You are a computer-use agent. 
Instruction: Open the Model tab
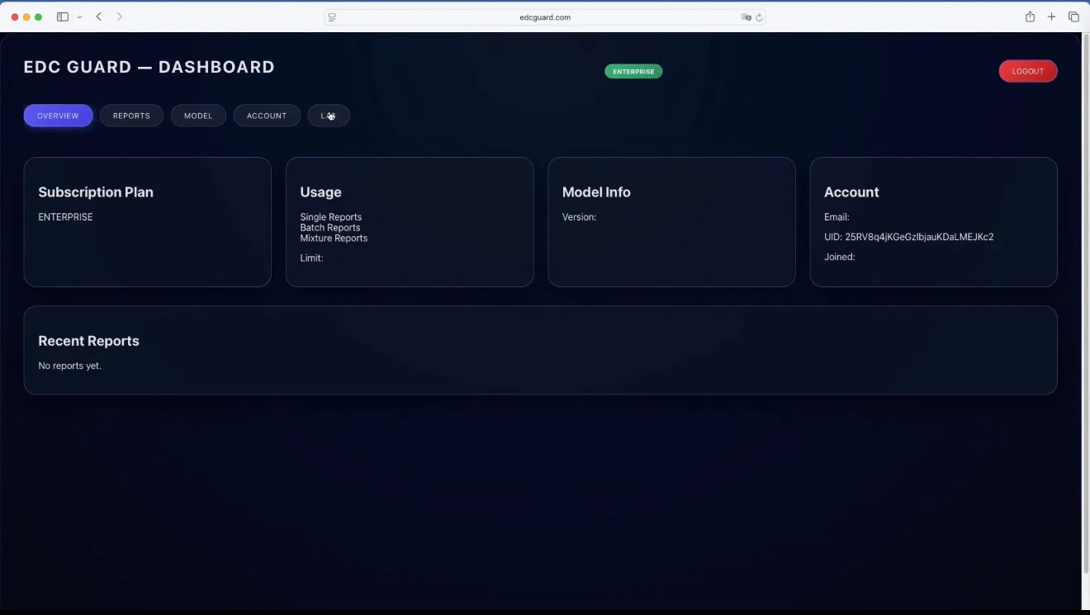coord(198,116)
